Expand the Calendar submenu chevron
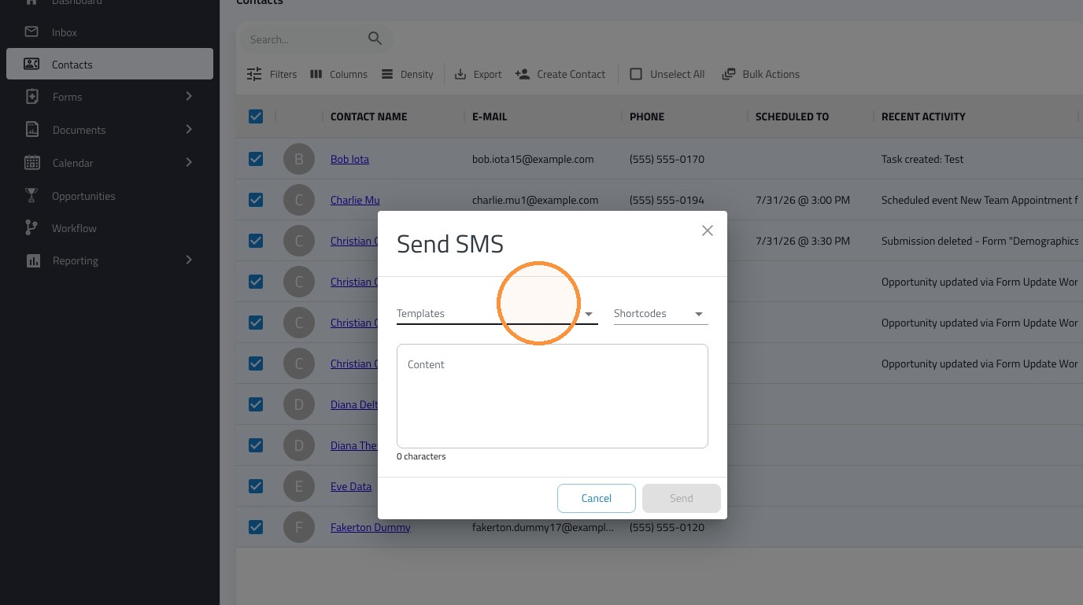The image size is (1083, 605). [189, 162]
